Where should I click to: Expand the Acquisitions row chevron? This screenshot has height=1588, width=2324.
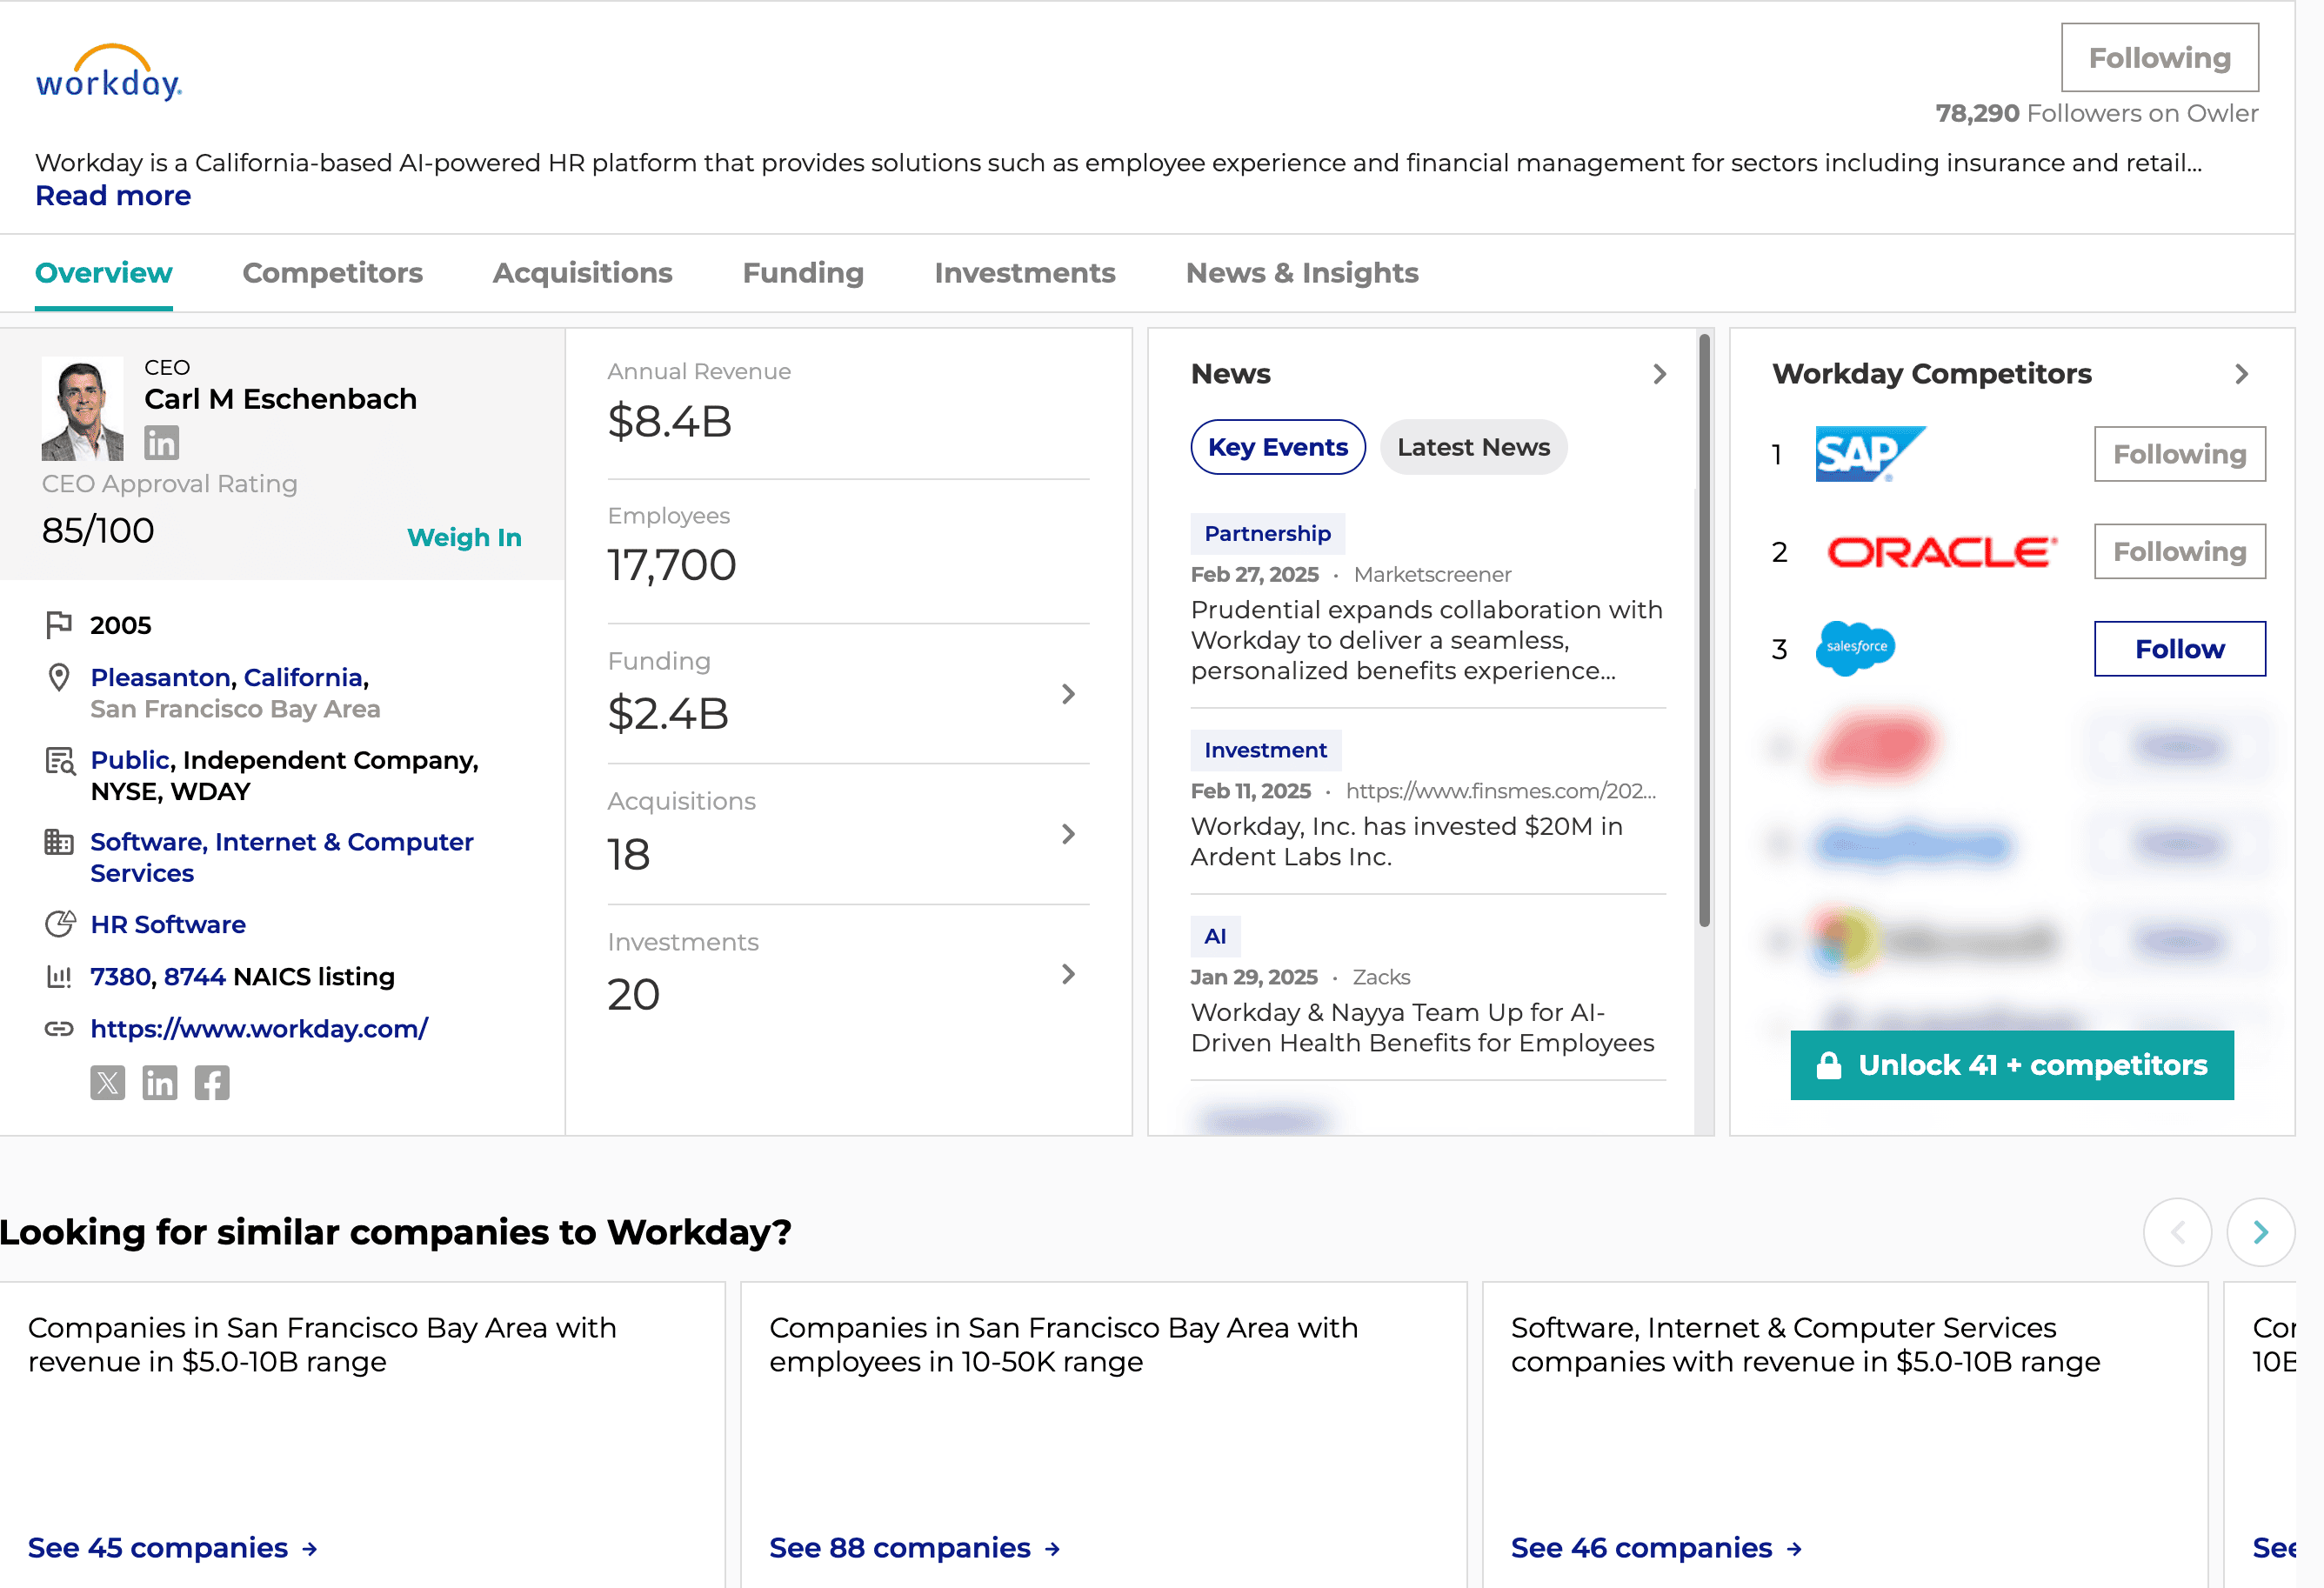coord(1068,834)
